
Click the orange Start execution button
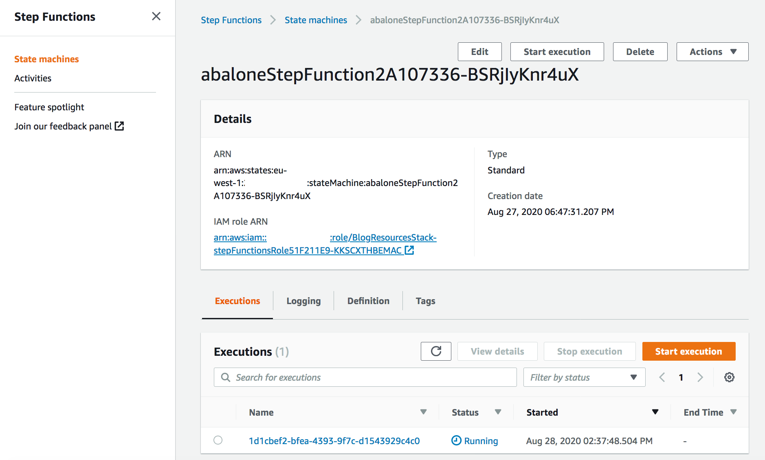pyautogui.click(x=689, y=351)
